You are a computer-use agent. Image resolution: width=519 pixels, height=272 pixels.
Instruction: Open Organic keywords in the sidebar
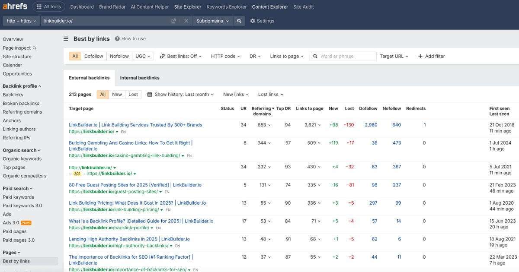(x=22, y=158)
